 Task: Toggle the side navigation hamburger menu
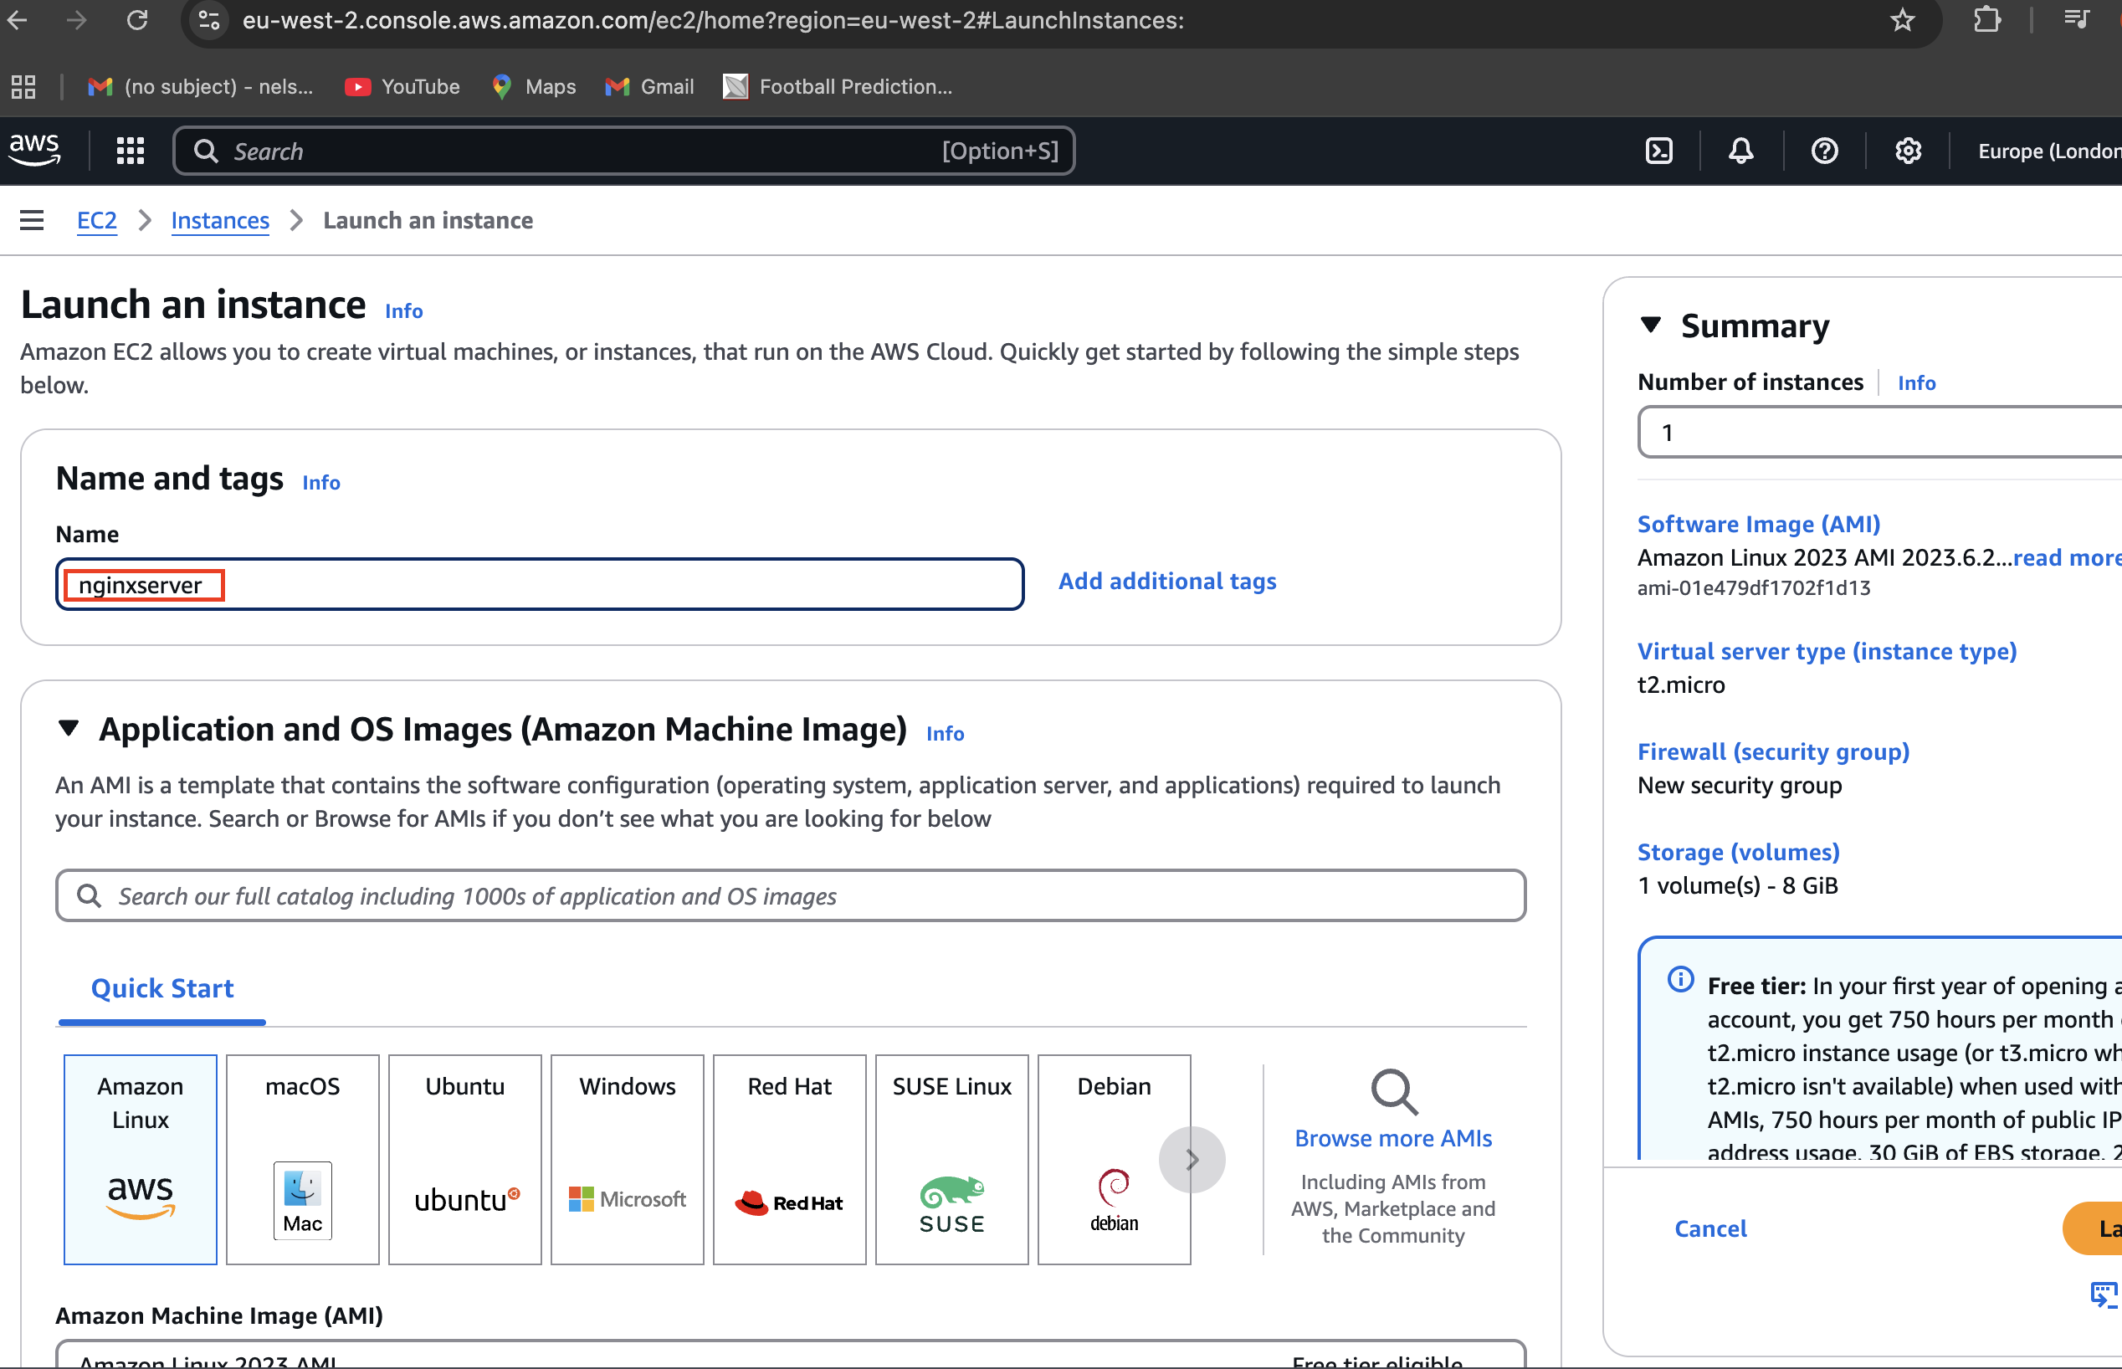[32, 219]
